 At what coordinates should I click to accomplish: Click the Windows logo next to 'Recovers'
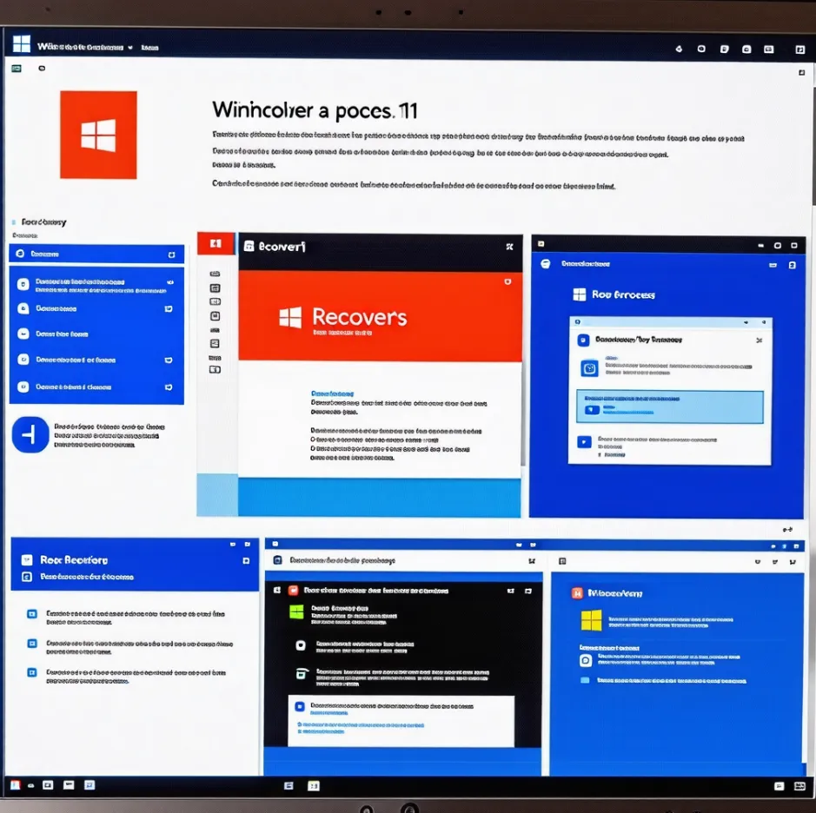point(290,317)
